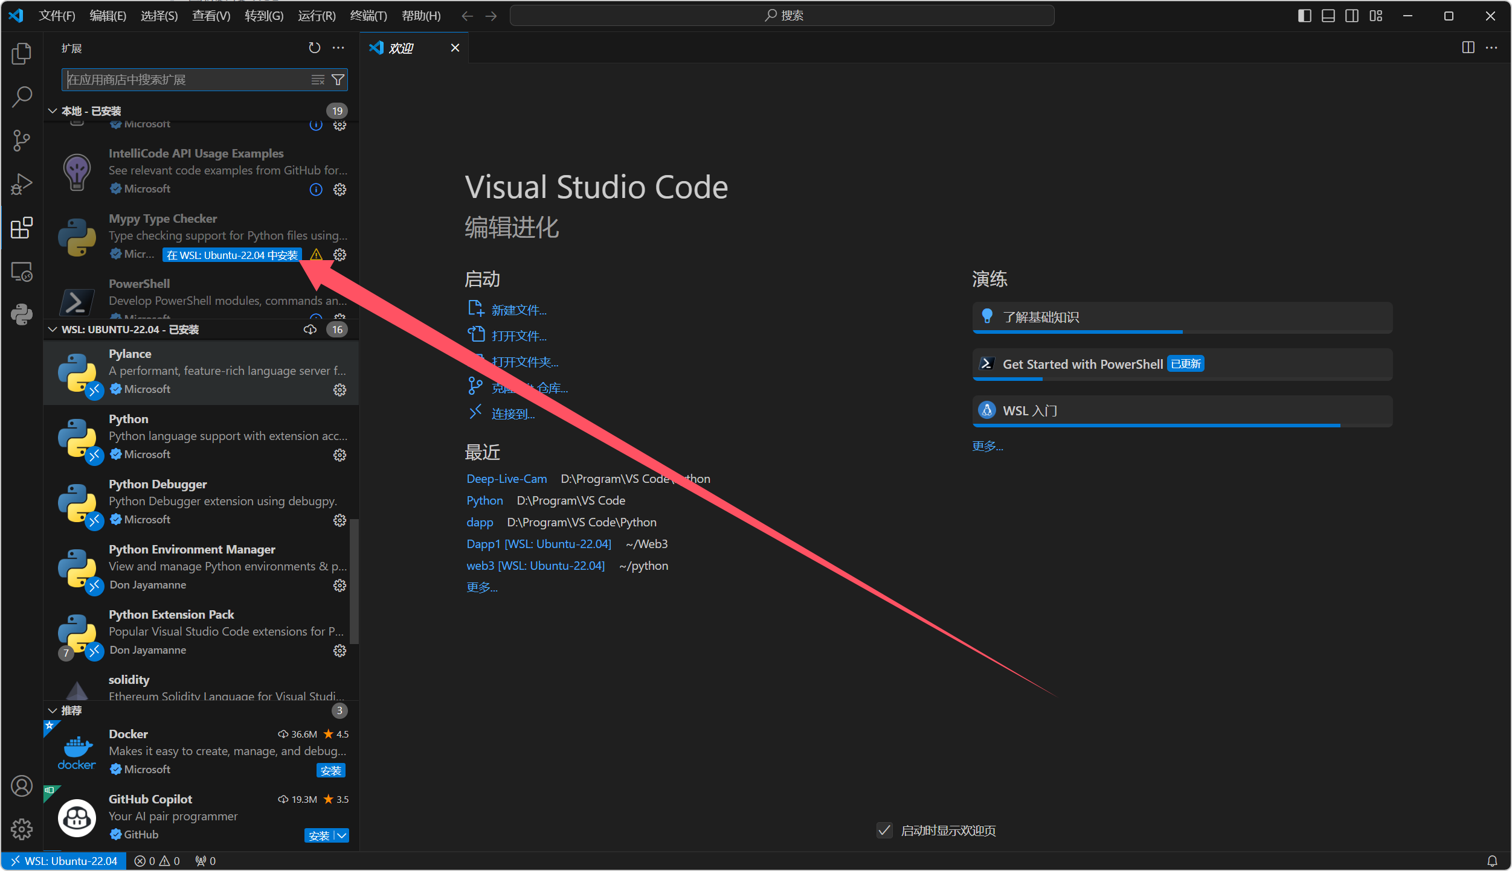Toggle the secondary side bar layout button

click(x=1352, y=16)
